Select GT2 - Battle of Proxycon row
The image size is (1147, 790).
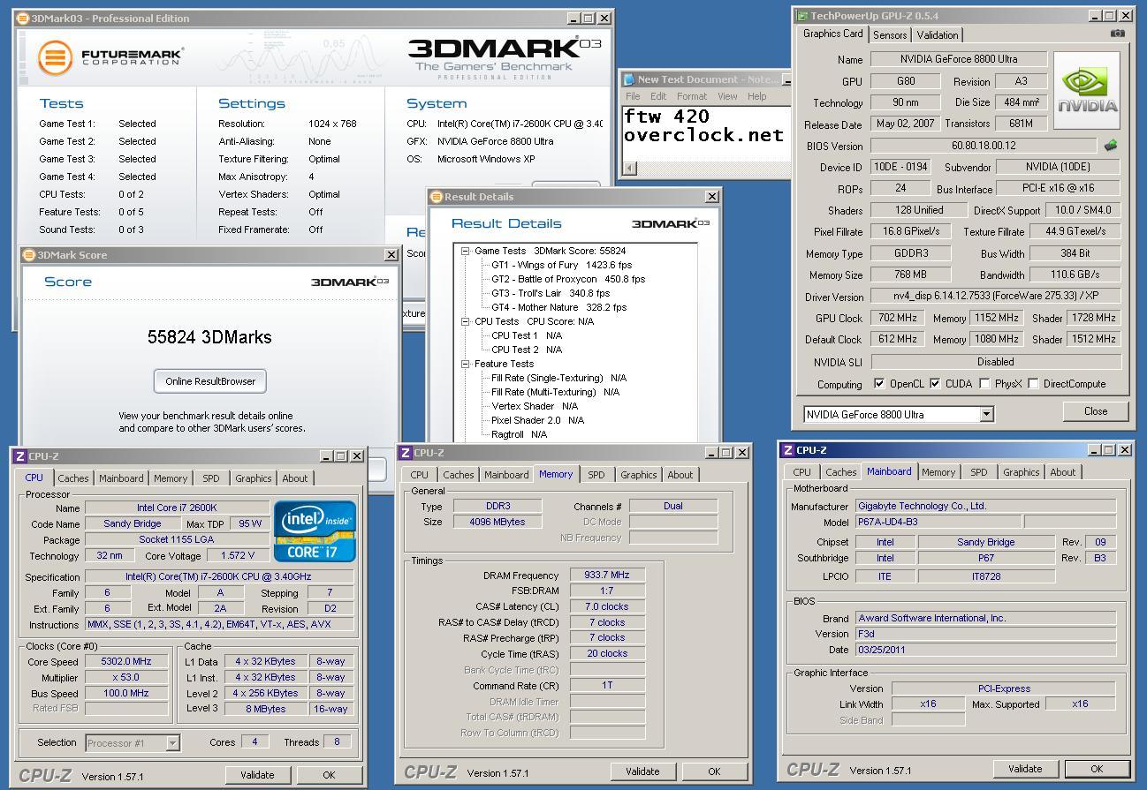(567, 279)
